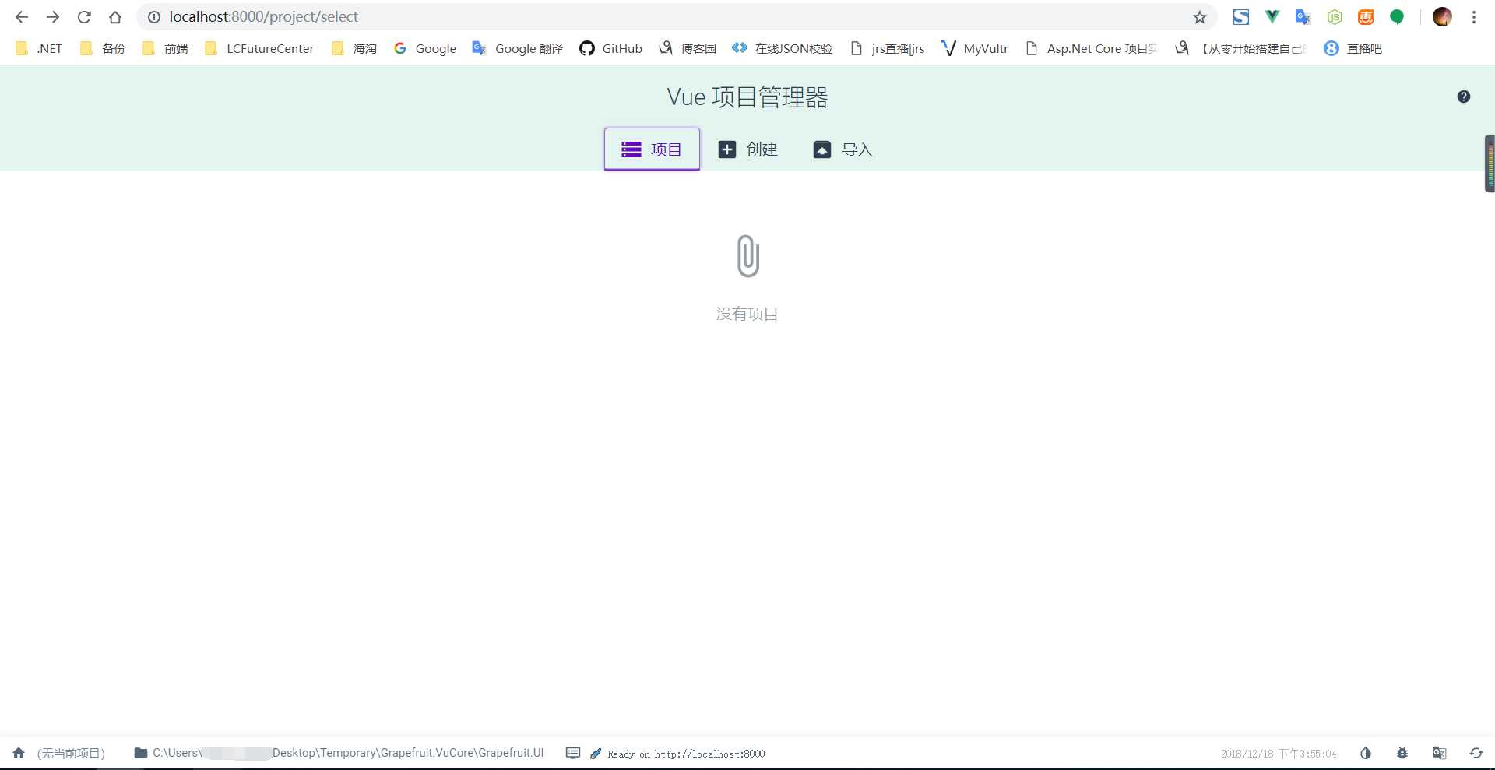1495x770 pixels.
Task: Open the translate language icon
Action: [x=1440, y=753]
